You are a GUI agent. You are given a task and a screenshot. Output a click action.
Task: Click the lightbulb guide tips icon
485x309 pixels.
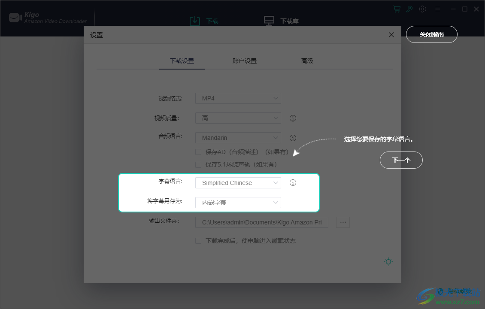pyautogui.click(x=388, y=262)
